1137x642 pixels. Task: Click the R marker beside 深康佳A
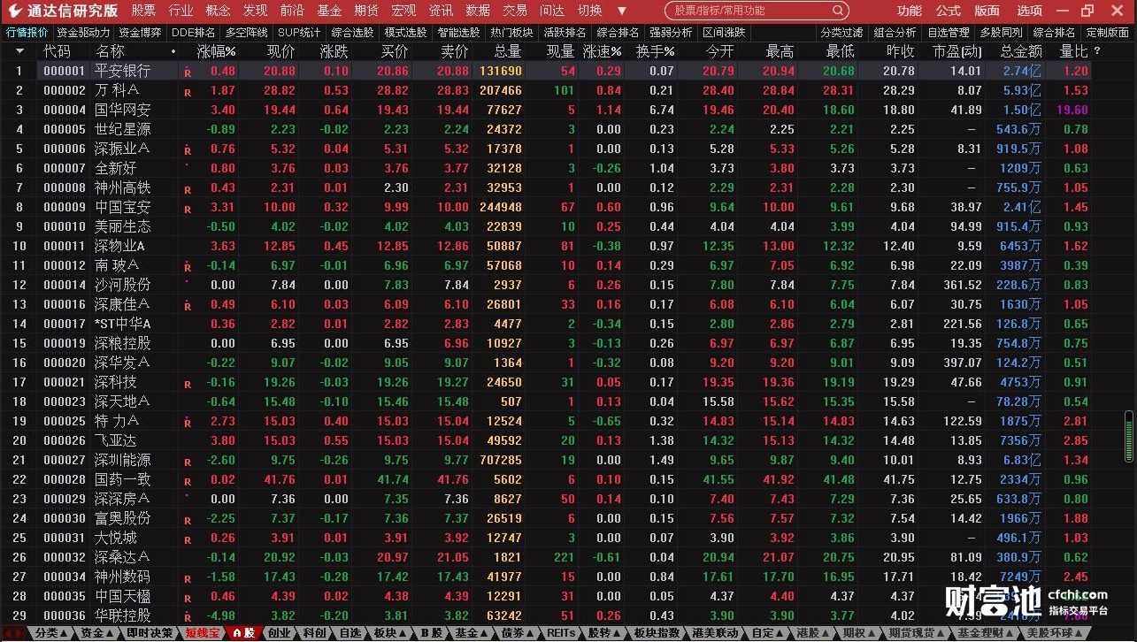point(188,305)
